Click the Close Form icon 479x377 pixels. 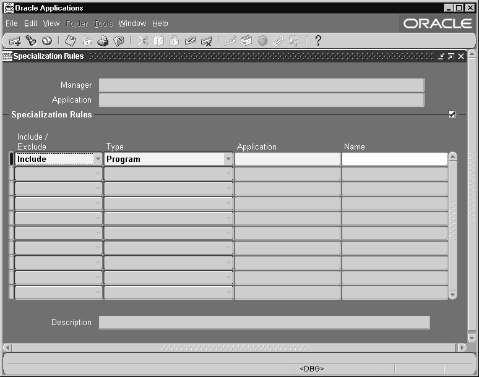pyautogui.click(x=119, y=41)
